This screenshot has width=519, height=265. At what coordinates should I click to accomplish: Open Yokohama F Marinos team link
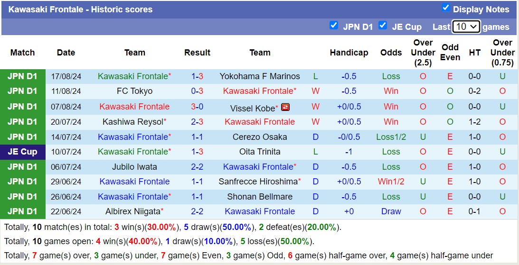click(260, 76)
